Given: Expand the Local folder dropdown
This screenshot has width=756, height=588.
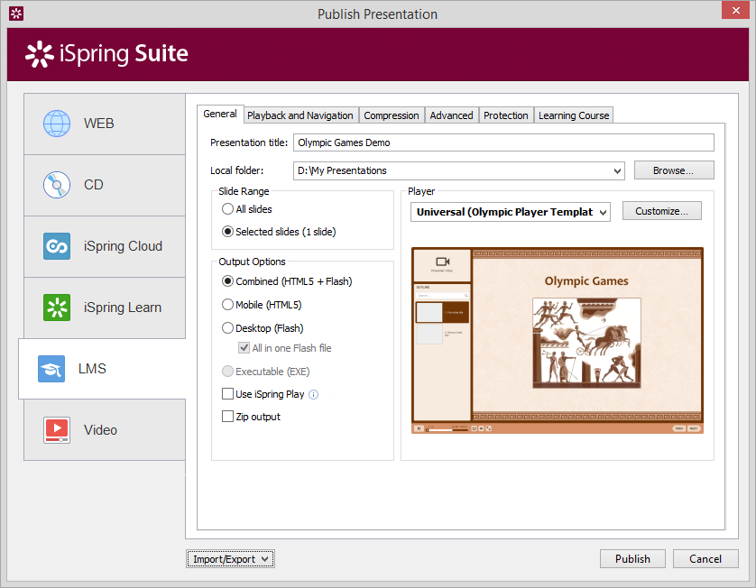Looking at the screenshot, I should [x=617, y=170].
